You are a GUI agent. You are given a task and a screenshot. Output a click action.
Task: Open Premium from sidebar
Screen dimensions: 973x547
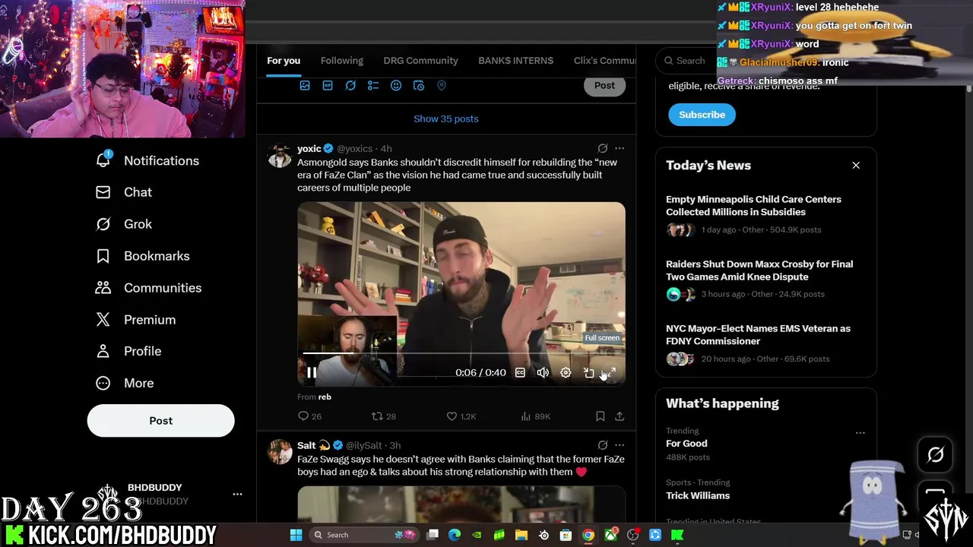coord(135,320)
